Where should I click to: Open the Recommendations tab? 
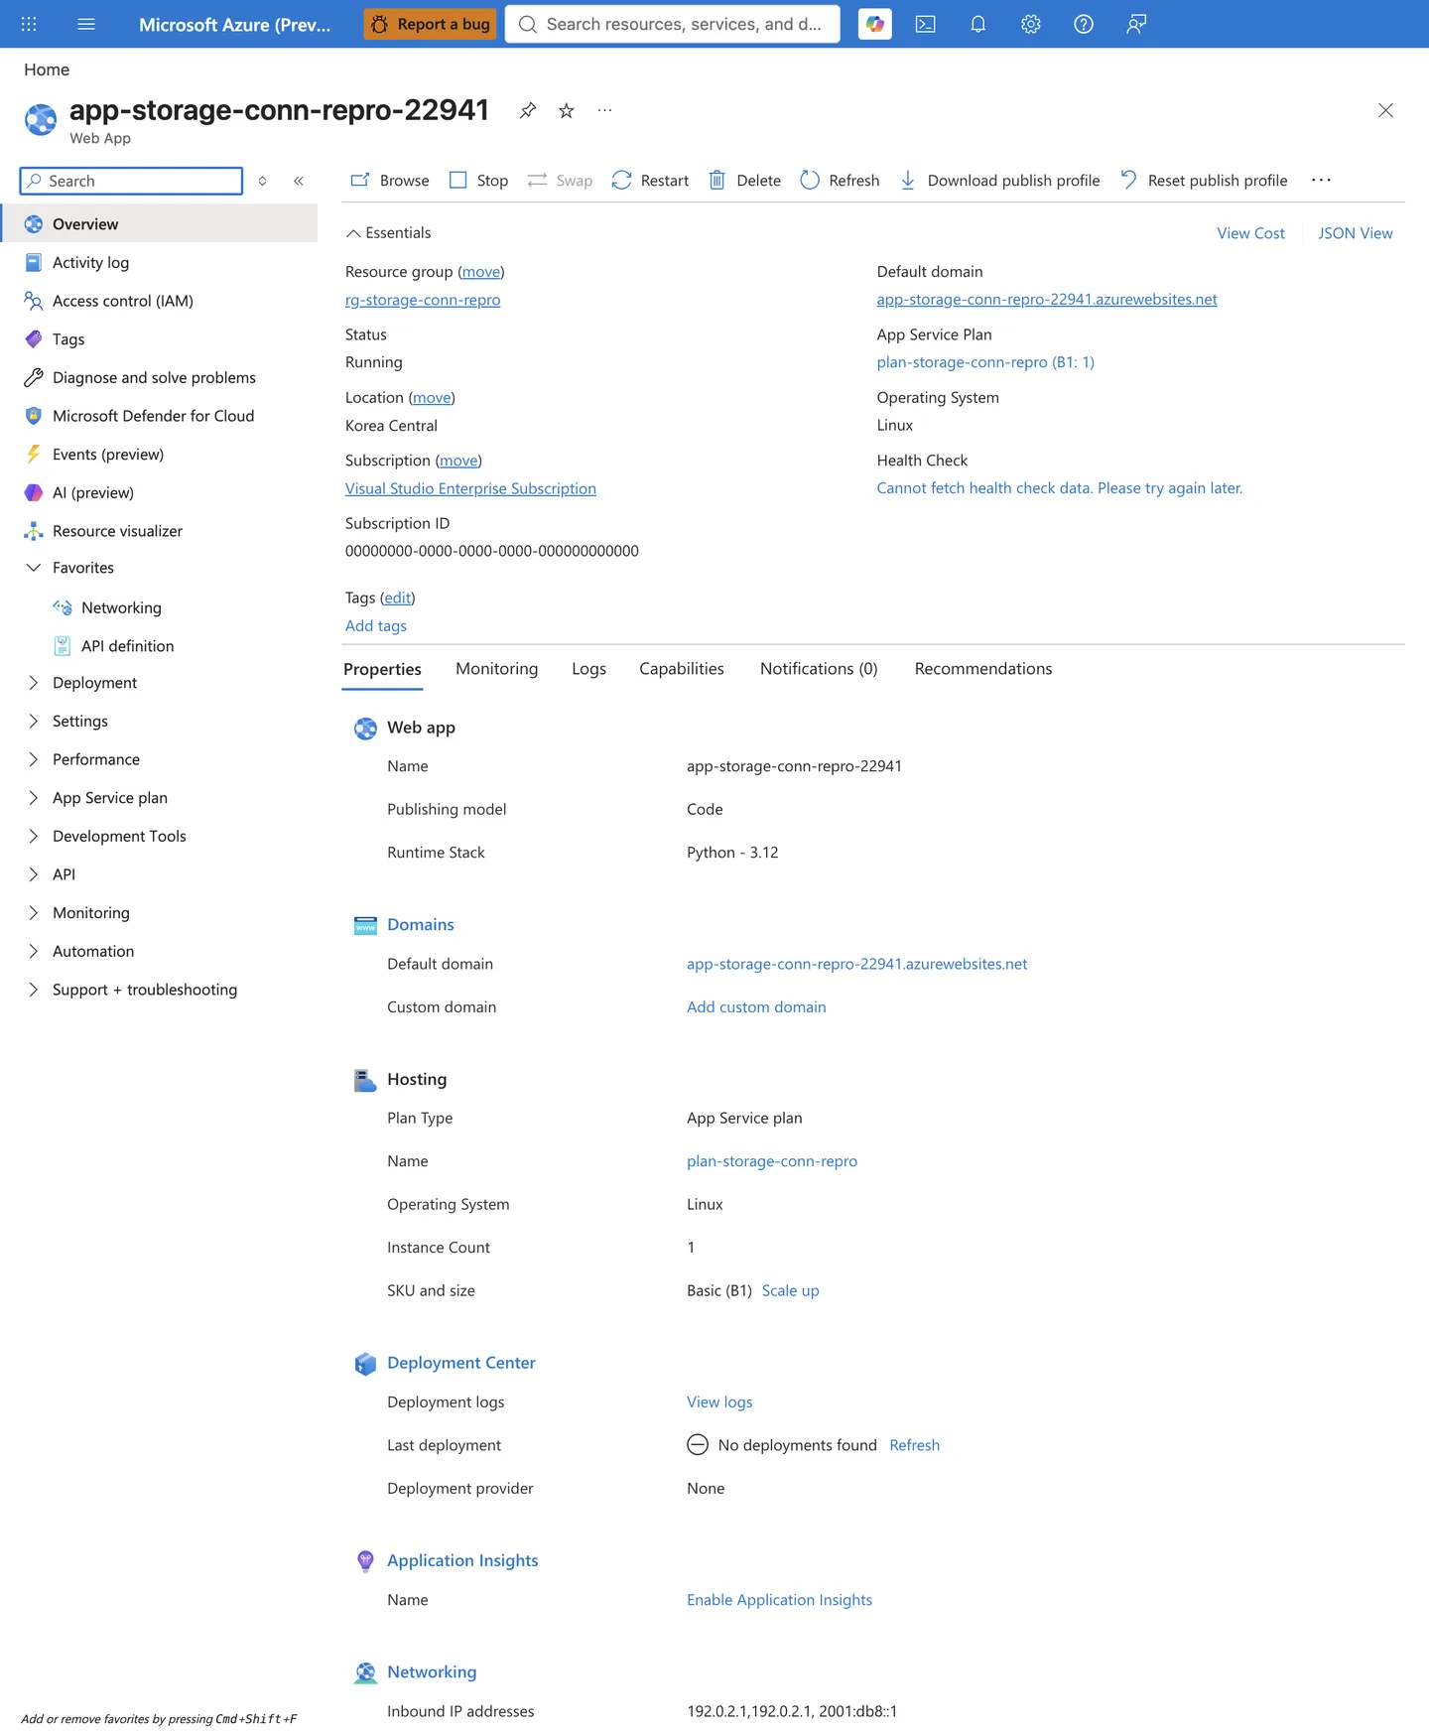click(982, 669)
